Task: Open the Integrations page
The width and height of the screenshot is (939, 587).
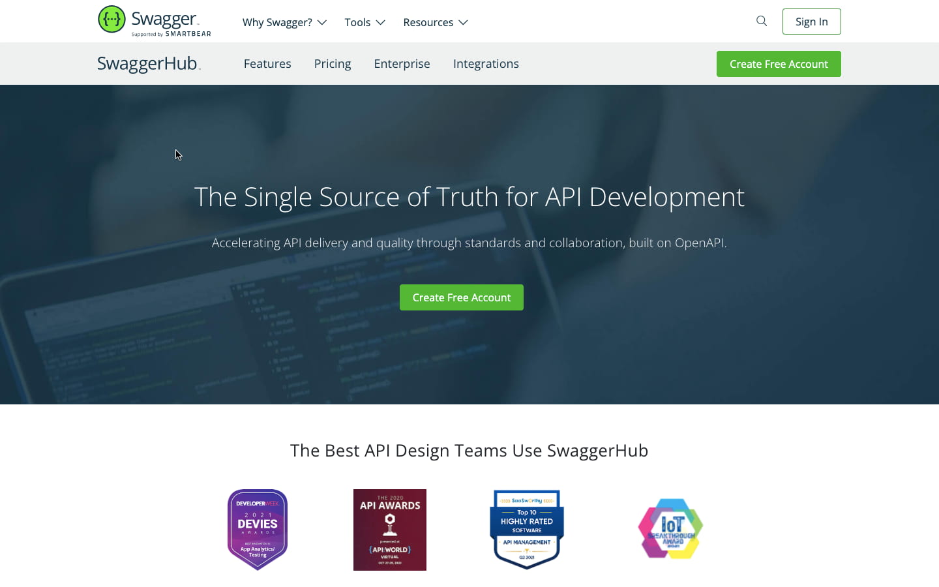Action: pyautogui.click(x=486, y=63)
